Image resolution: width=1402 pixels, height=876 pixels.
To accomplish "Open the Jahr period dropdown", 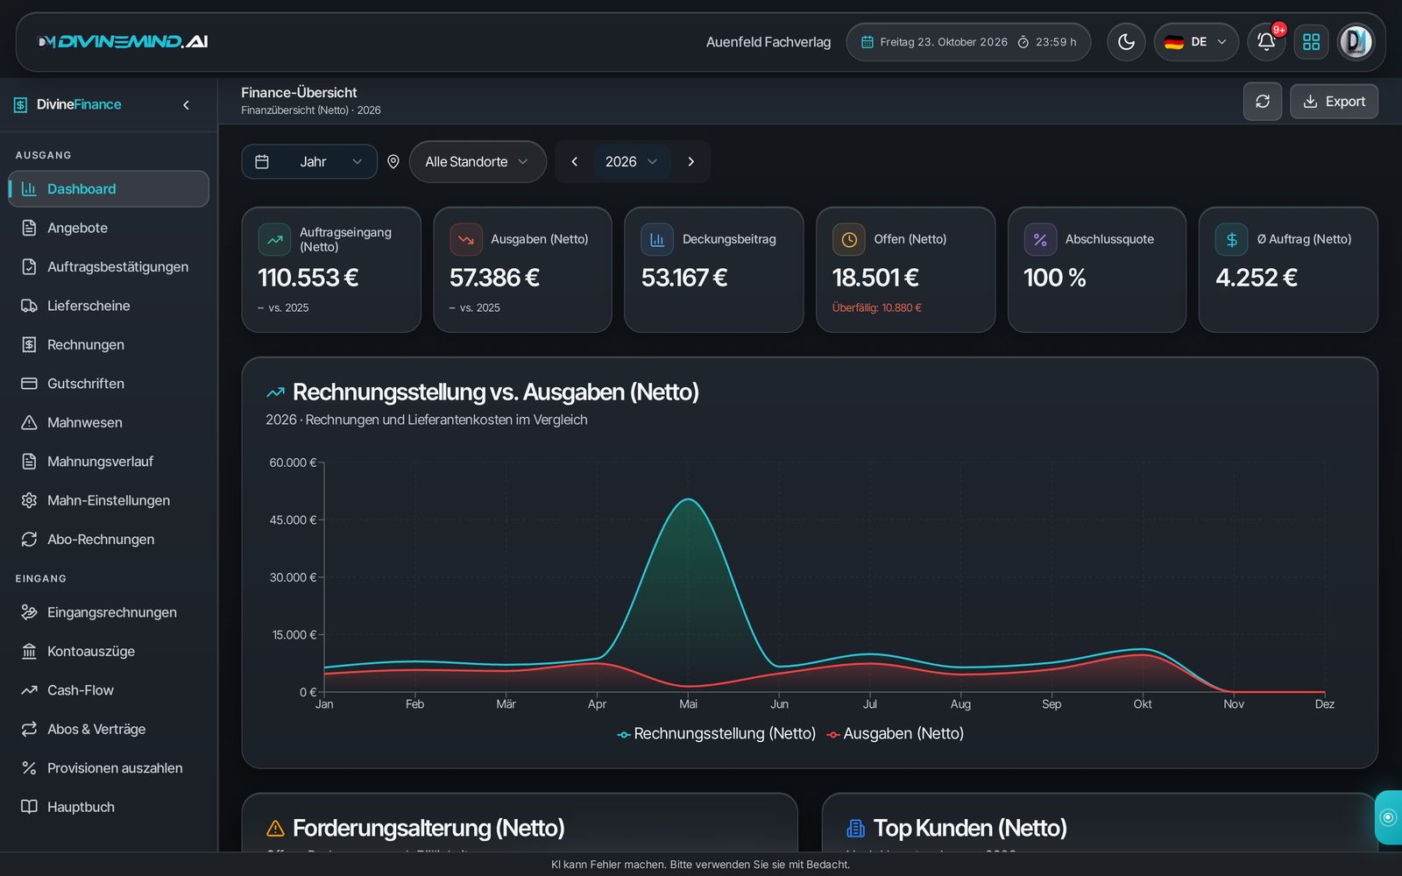I will click(309, 162).
